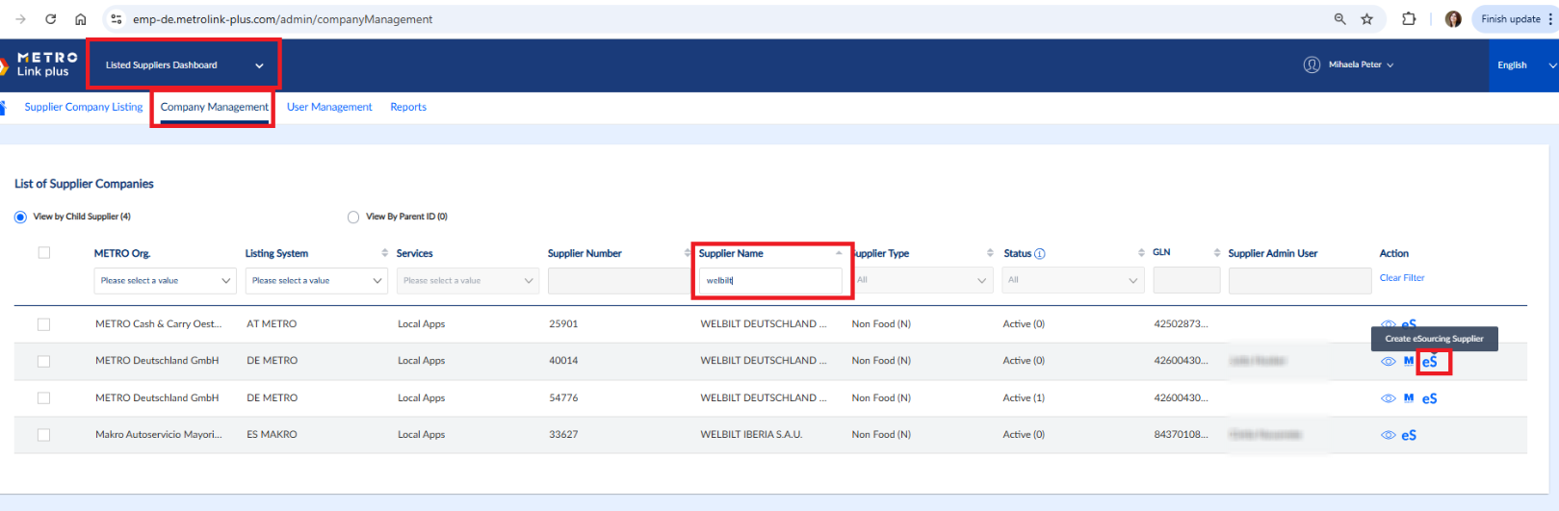Create eSourcing supplier for supplier number 54776
The height and width of the screenshot is (511, 1559).
pyautogui.click(x=1430, y=398)
